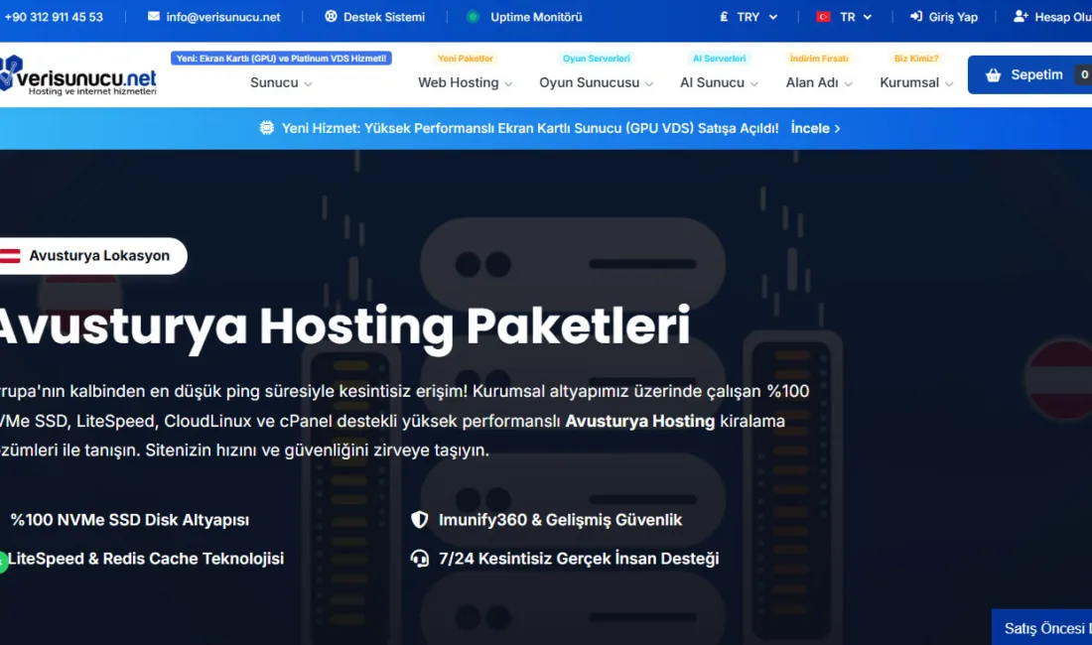Expand the Sunucu menu chevron
The width and height of the screenshot is (1092, 645).
pos(308,83)
